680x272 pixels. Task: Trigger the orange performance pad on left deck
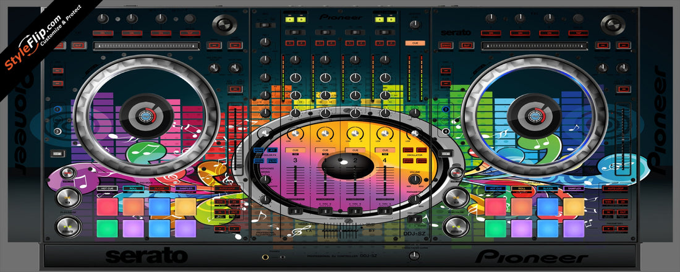133,206
